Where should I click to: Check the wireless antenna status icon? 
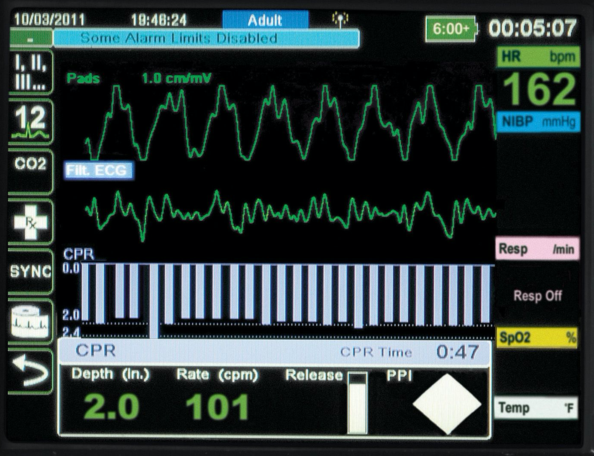pos(340,19)
